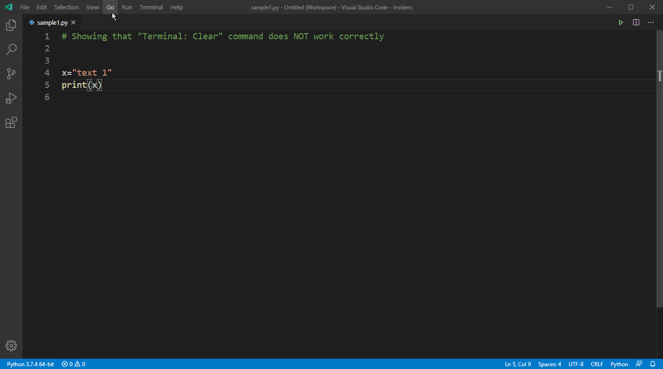Open the Source Control view
Viewport: 663px width, 369px height.
11,73
